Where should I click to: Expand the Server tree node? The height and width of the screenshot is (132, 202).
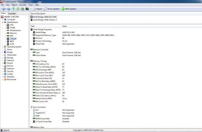(x=2, y=50)
